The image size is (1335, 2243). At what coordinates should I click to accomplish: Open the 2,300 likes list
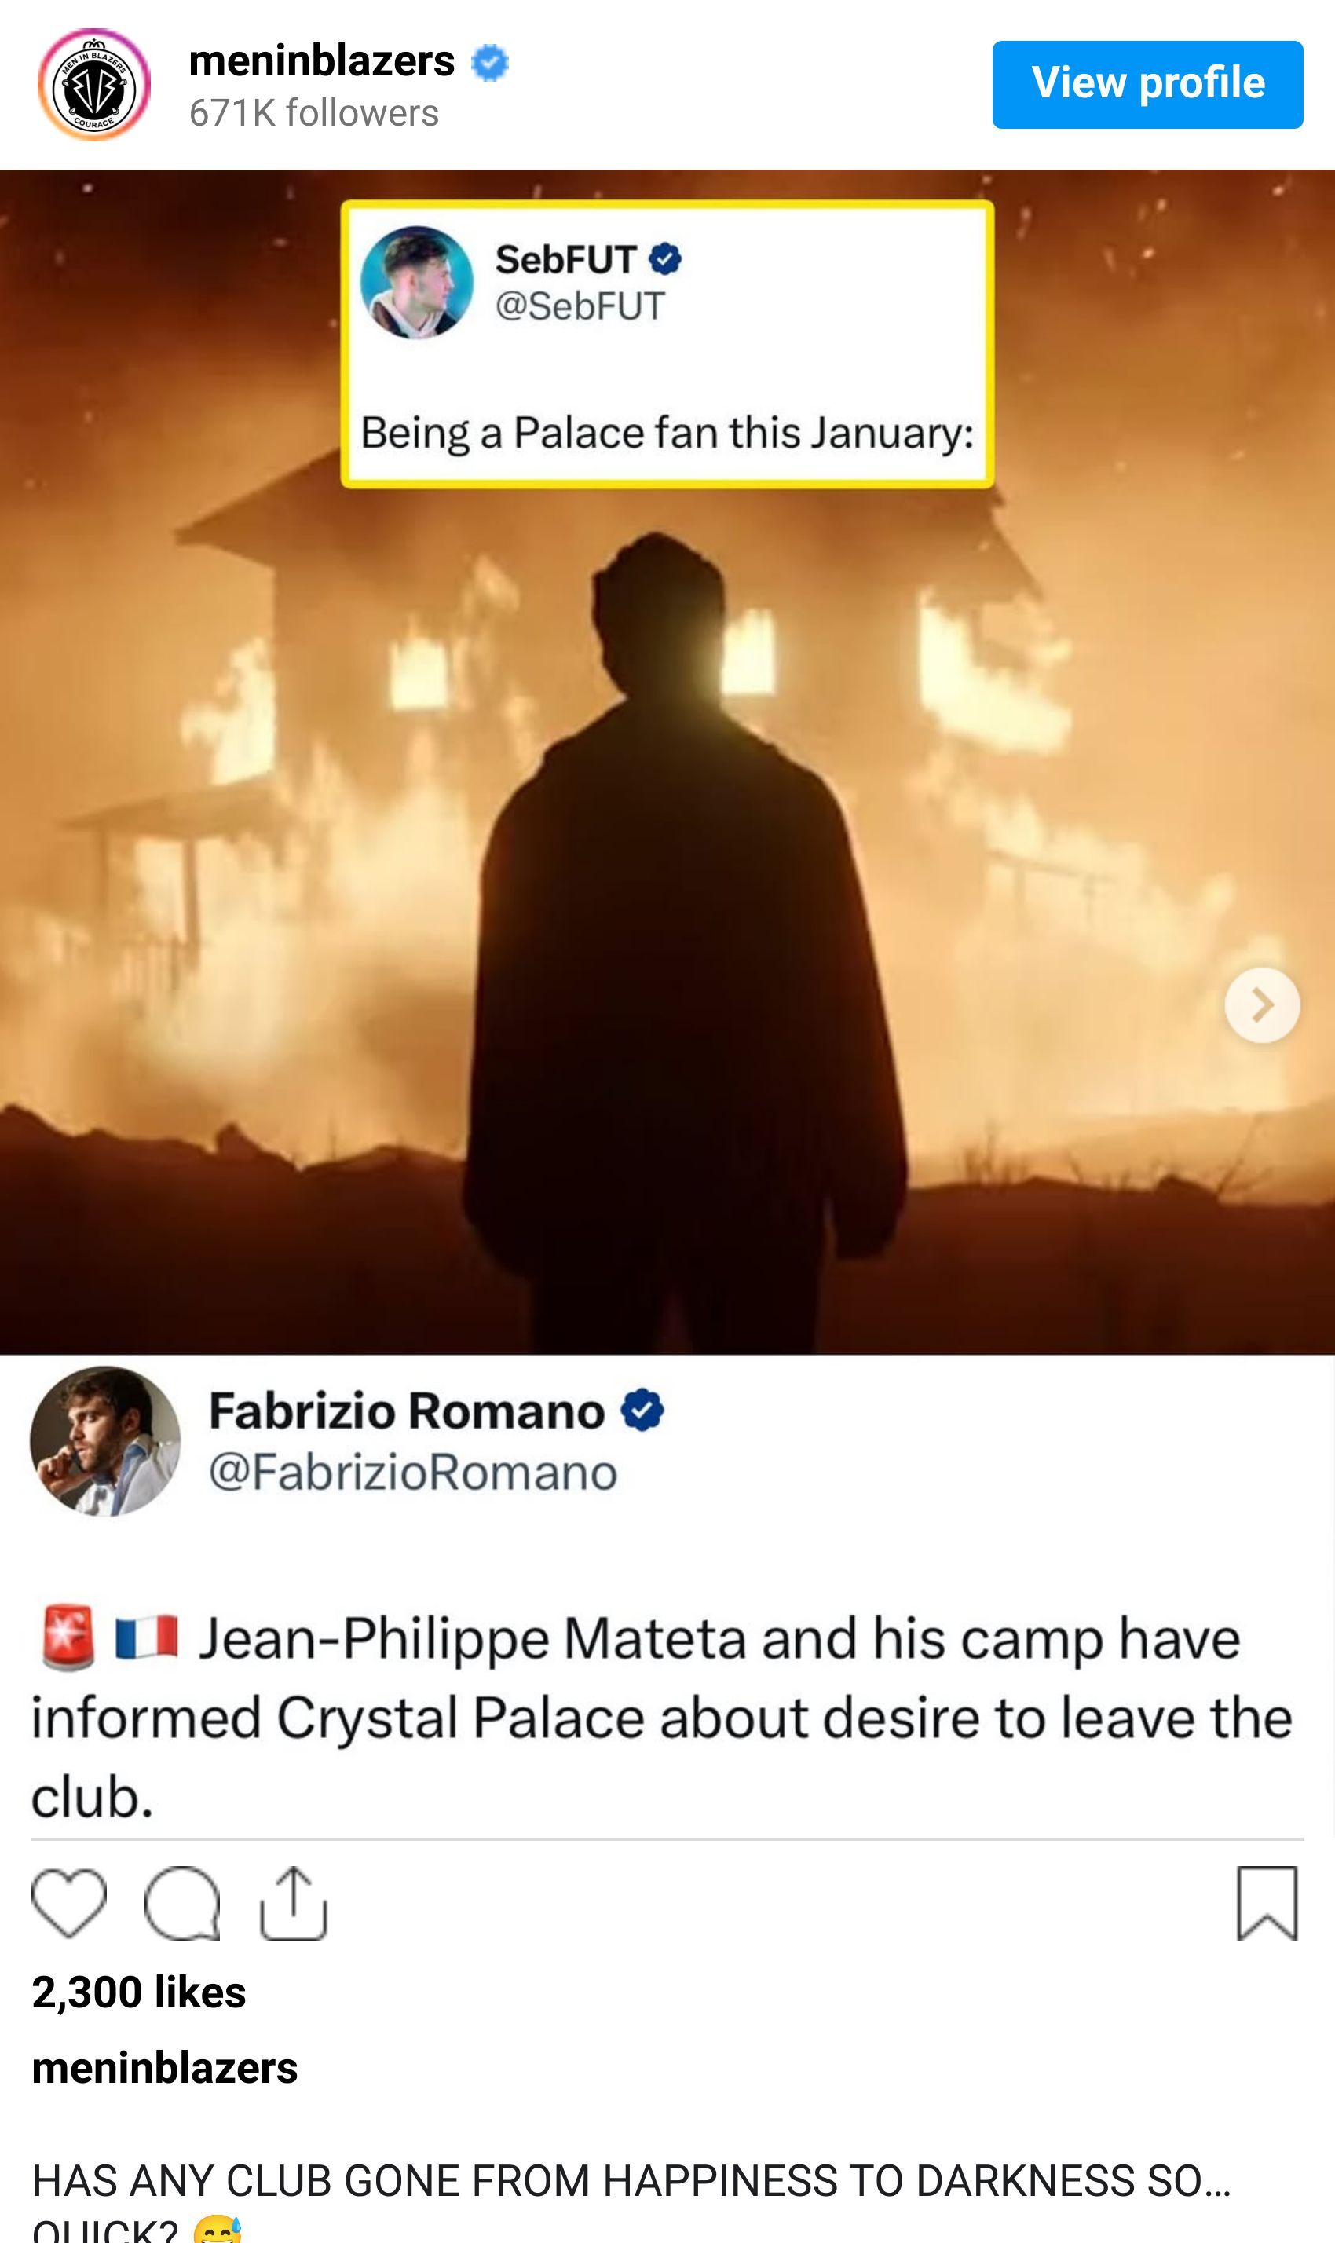138,1992
